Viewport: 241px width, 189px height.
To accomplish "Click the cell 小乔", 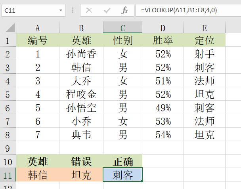I will [x=81, y=121].
